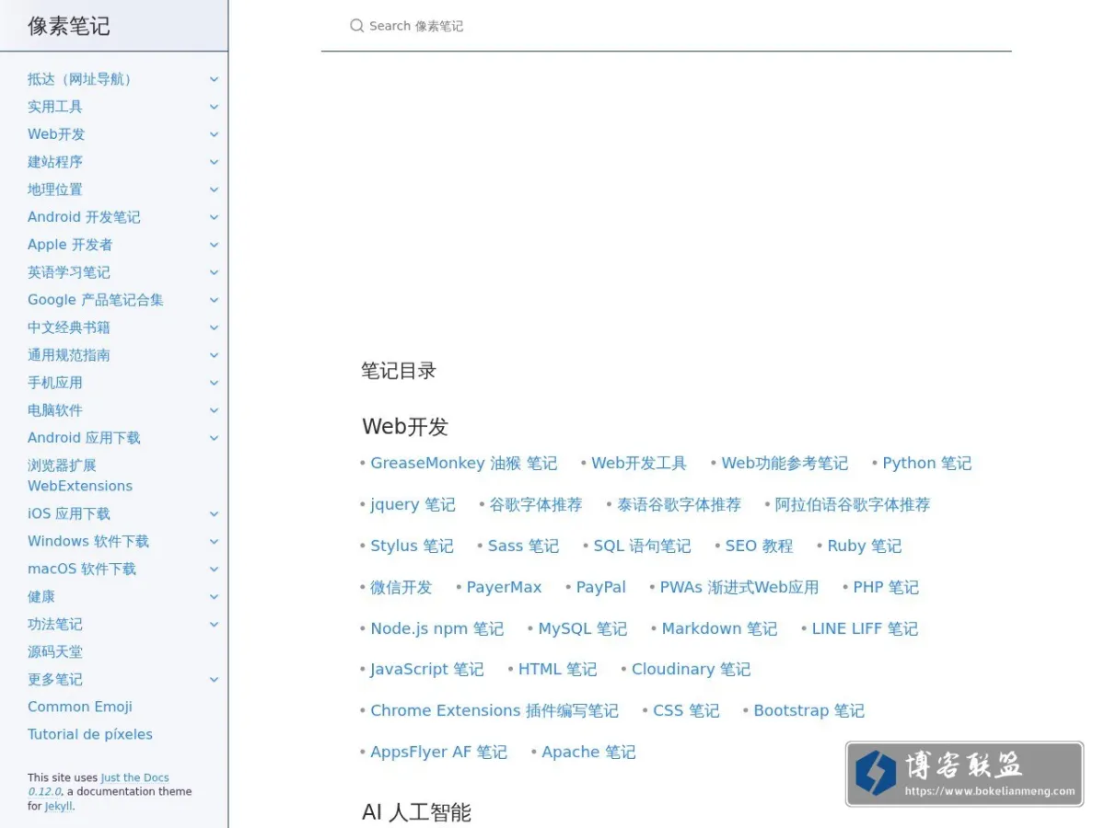Open the JavaScript 笔记 link

427,669
